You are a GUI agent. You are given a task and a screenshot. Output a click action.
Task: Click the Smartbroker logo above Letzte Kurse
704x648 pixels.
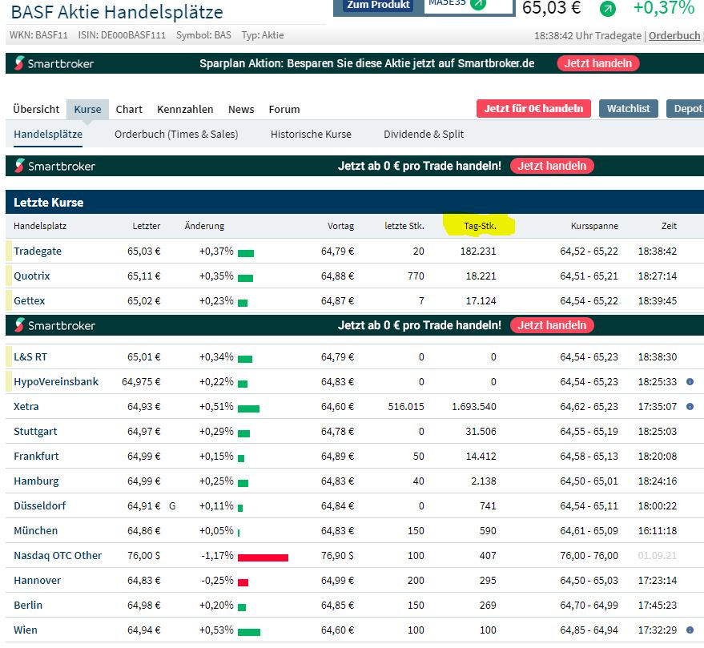pos(54,166)
